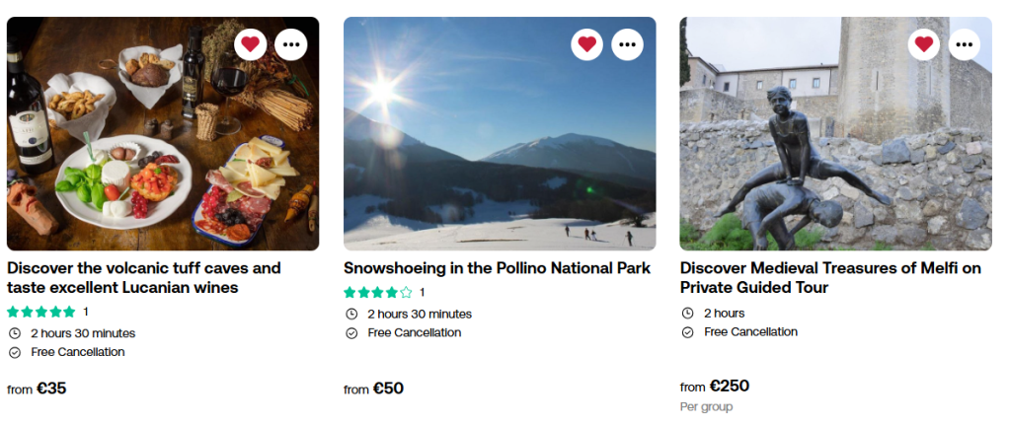Click clock icon beside Melfi 2 hours
This screenshot has width=1009, height=425.
click(x=687, y=314)
